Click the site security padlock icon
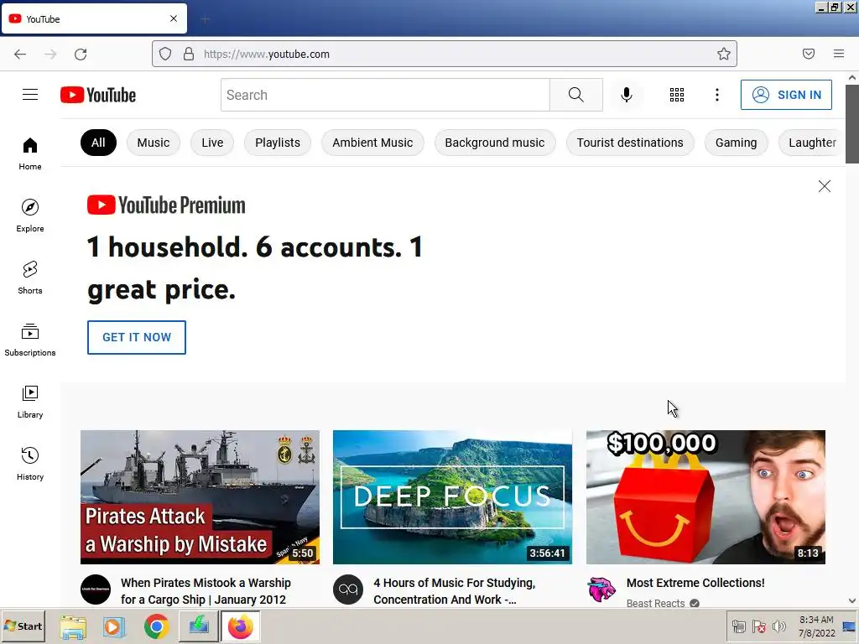 coord(189,54)
